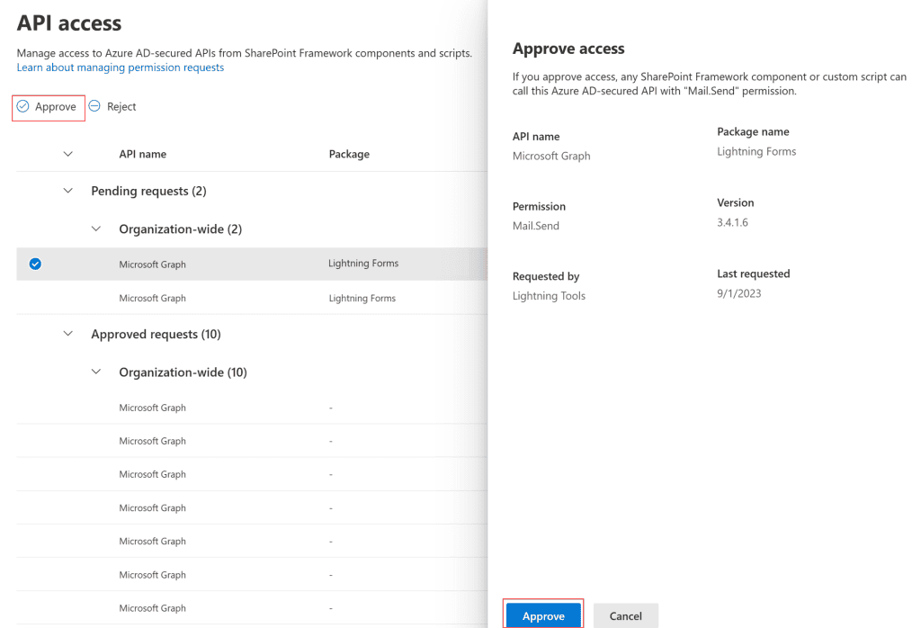921x628 pixels.
Task: Click Approve label in the command bar
Action: [x=56, y=106]
